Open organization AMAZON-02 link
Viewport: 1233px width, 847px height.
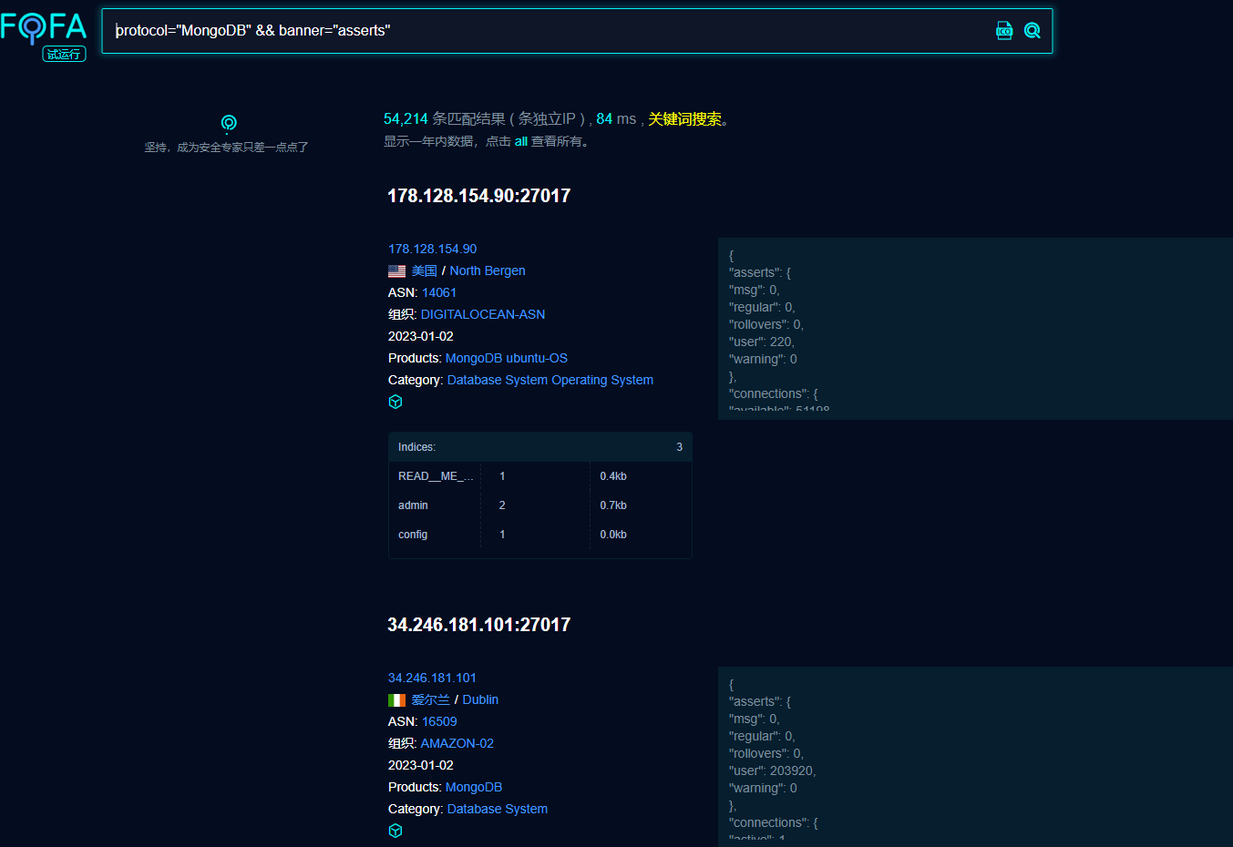tap(457, 743)
